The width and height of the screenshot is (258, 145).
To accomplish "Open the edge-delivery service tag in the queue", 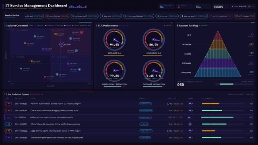I will (x=146, y=131).
